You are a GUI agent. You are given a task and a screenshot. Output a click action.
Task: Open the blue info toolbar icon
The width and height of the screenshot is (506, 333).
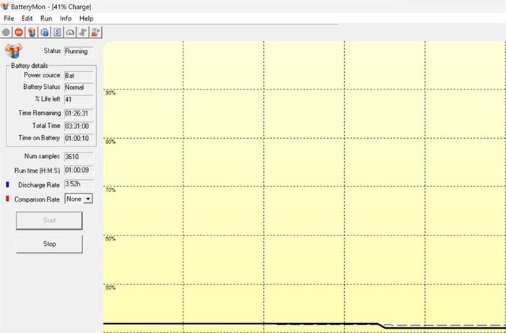pyautogui.click(x=44, y=32)
